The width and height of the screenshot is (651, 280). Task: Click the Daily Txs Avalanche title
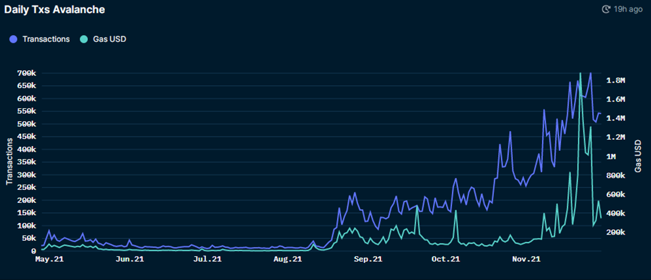[54, 9]
